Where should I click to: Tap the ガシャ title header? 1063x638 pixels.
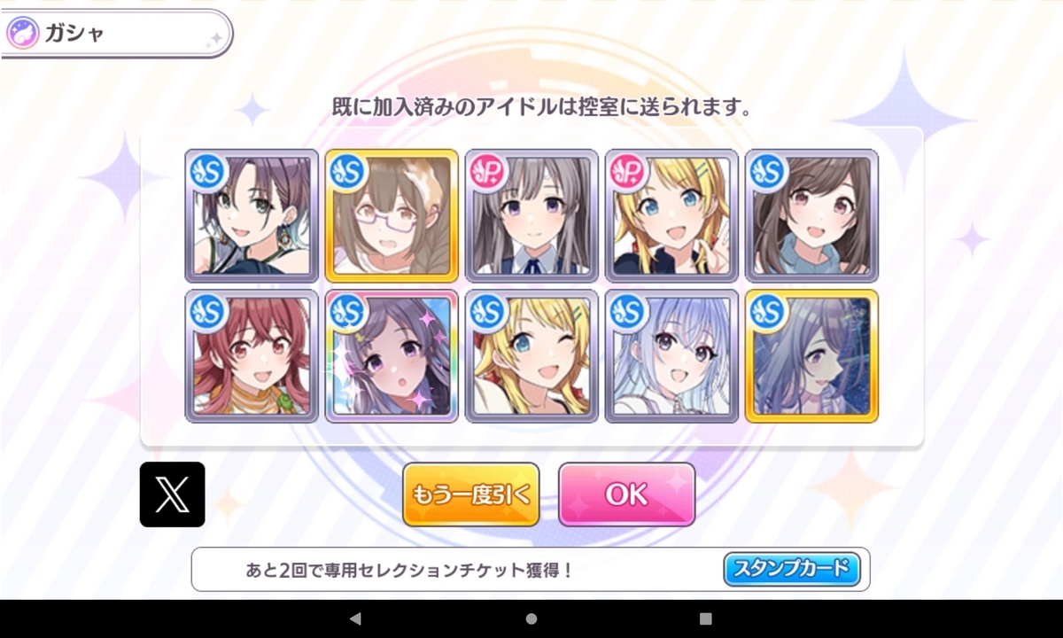[x=74, y=34]
